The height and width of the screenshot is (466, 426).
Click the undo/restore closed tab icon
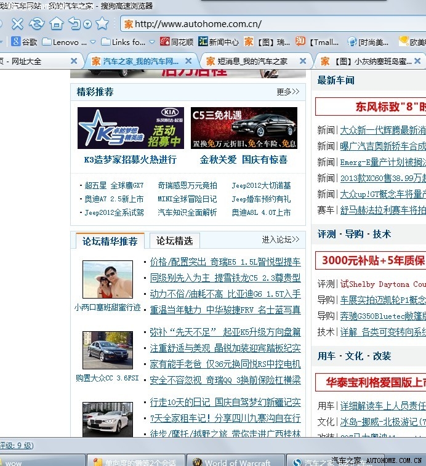[x=74, y=23]
